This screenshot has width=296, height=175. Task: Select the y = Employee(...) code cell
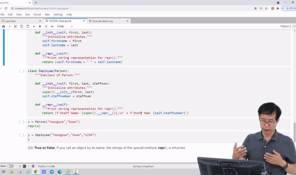click(158, 137)
